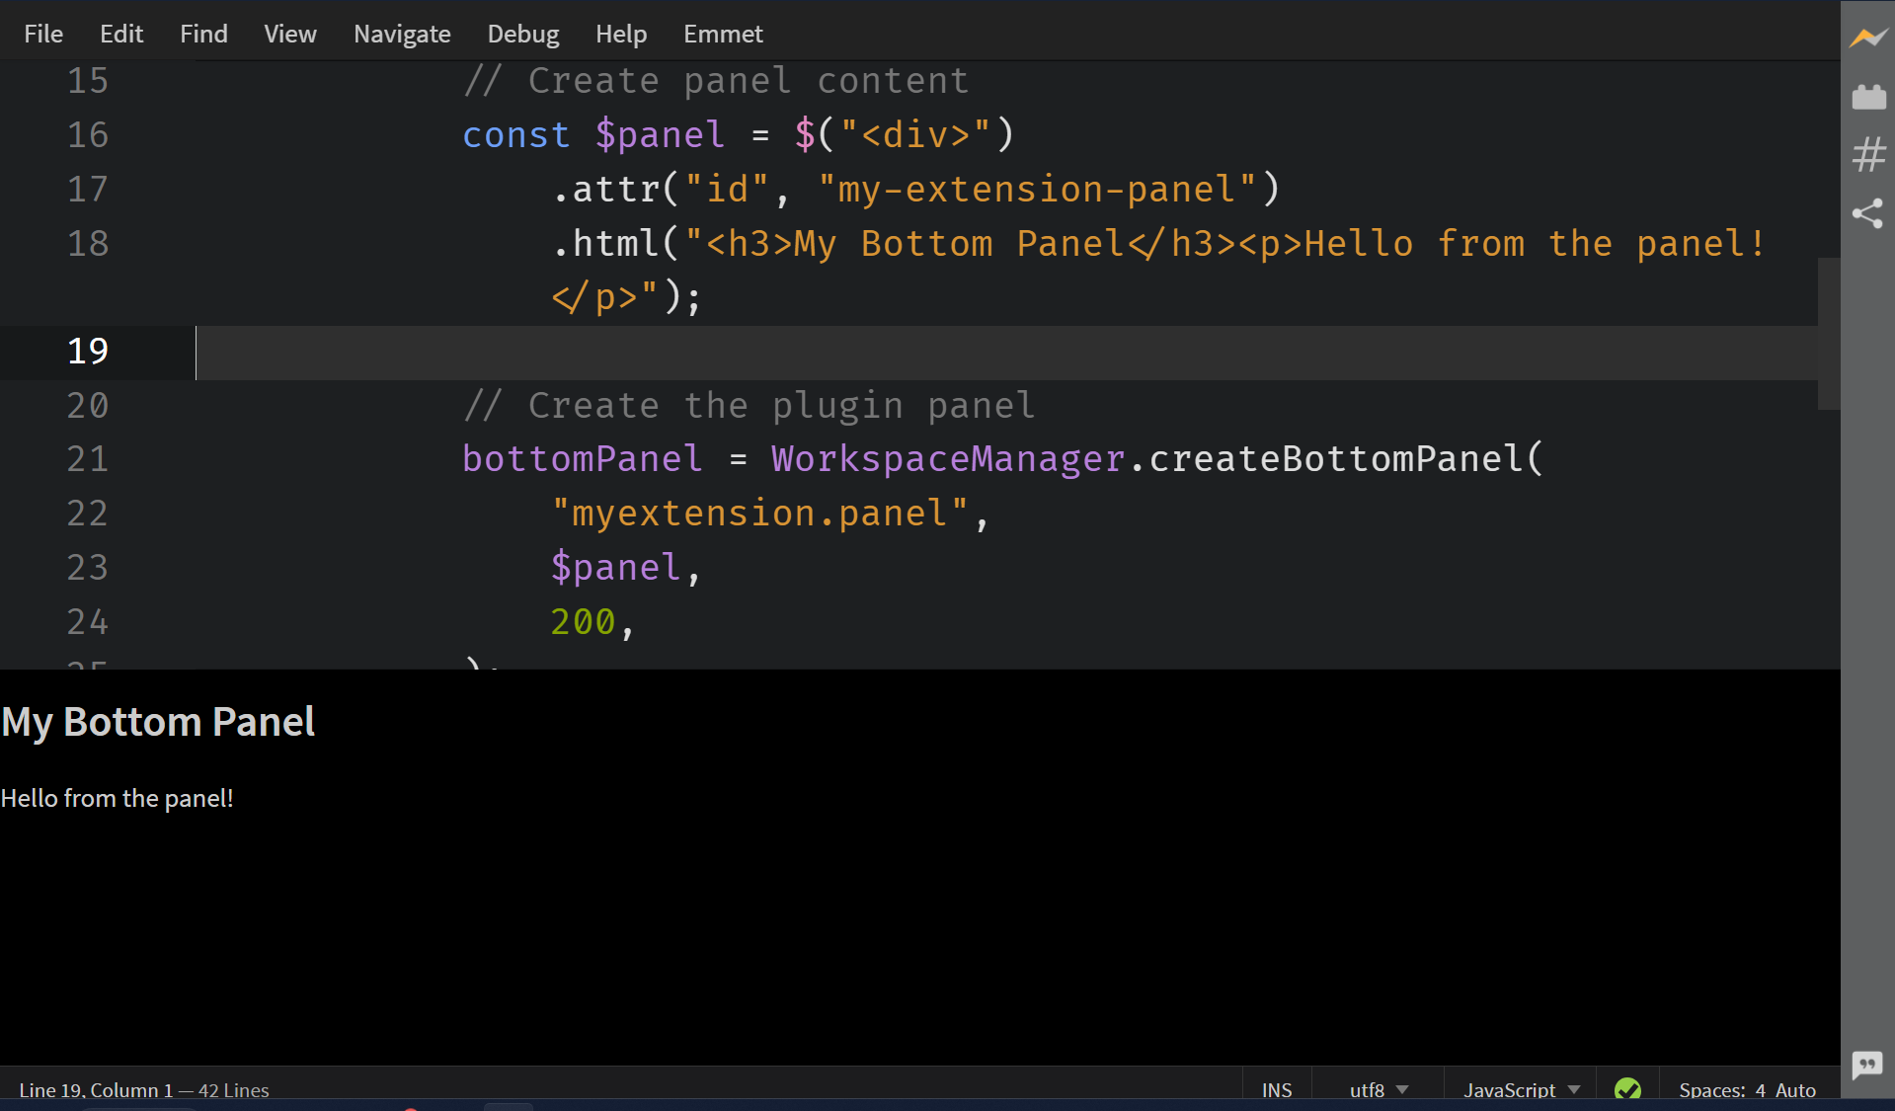This screenshot has height=1111, width=1895.
Task: Click '// Create panel content' comment
Action: pos(716,80)
